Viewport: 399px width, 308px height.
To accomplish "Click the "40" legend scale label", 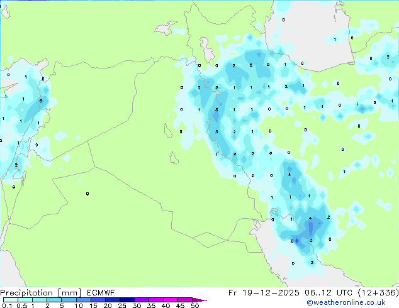I will [166, 305].
